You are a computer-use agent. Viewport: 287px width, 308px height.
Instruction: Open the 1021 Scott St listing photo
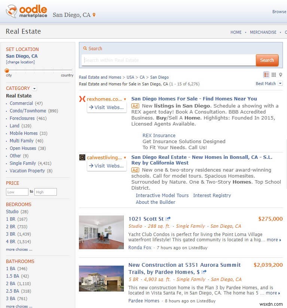click(101, 232)
